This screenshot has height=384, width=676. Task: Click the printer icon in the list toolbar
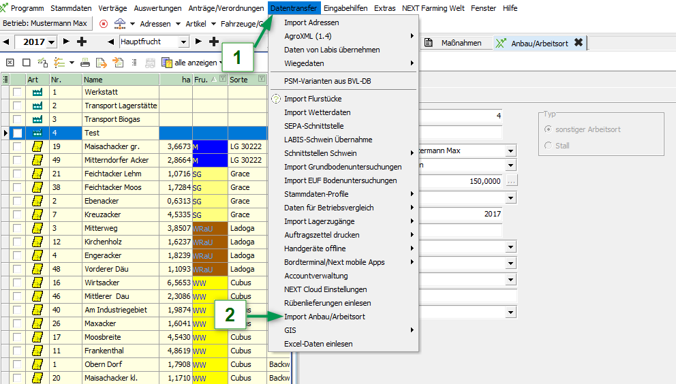tap(85, 63)
